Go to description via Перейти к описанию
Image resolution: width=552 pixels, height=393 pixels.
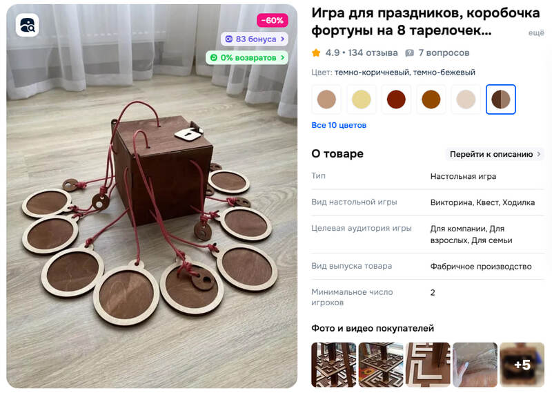tap(495, 154)
